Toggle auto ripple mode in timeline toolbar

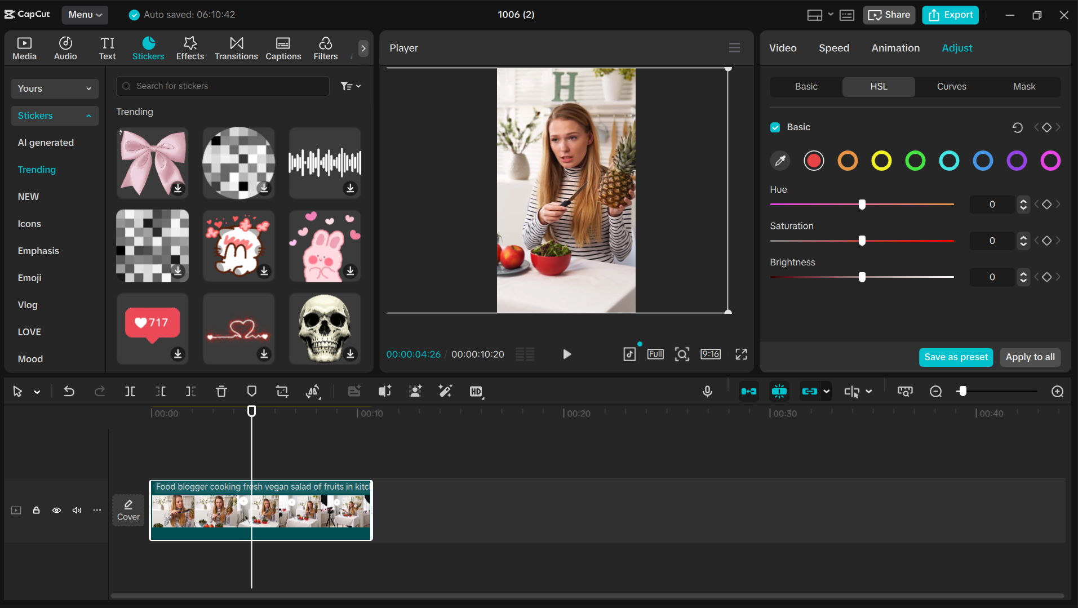749,391
